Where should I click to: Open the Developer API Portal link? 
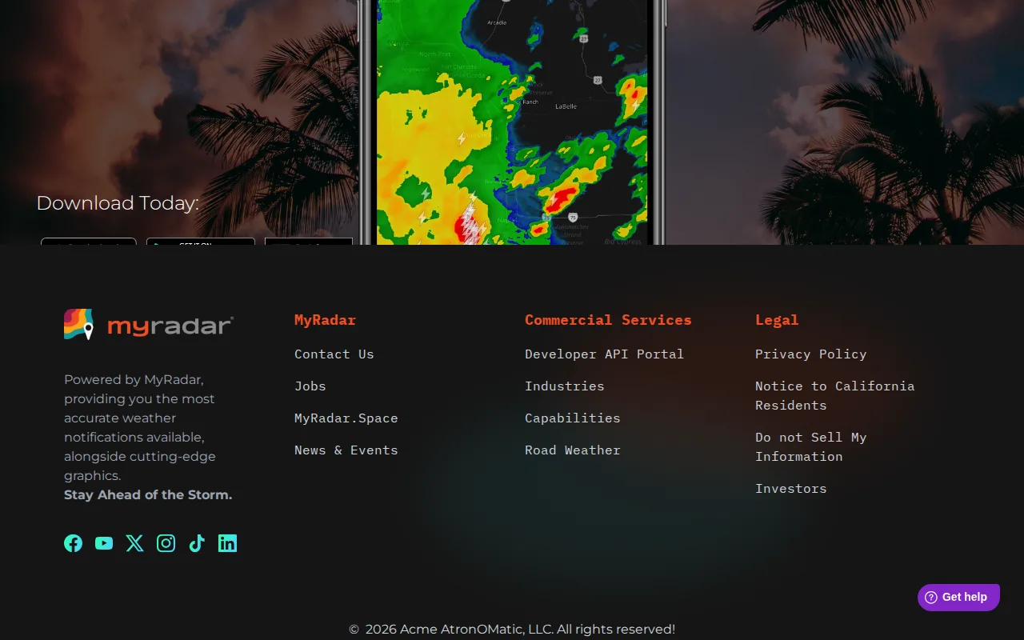pyautogui.click(x=604, y=354)
